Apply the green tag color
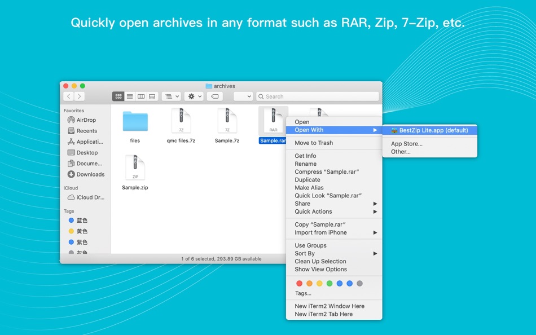This screenshot has width=536, height=335. 329,283
